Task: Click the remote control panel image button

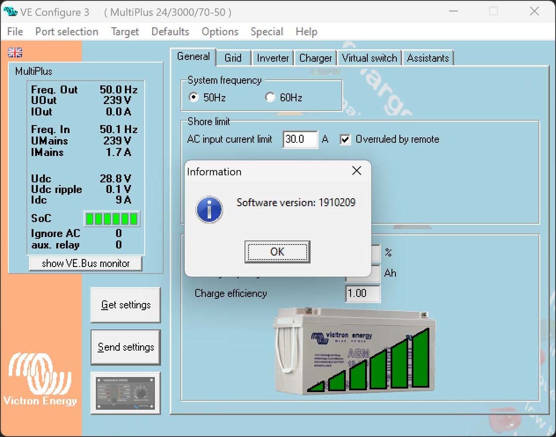Action: [x=125, y=393]
